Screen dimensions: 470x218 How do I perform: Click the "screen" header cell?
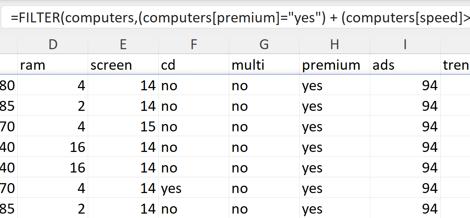click(123, 65)
